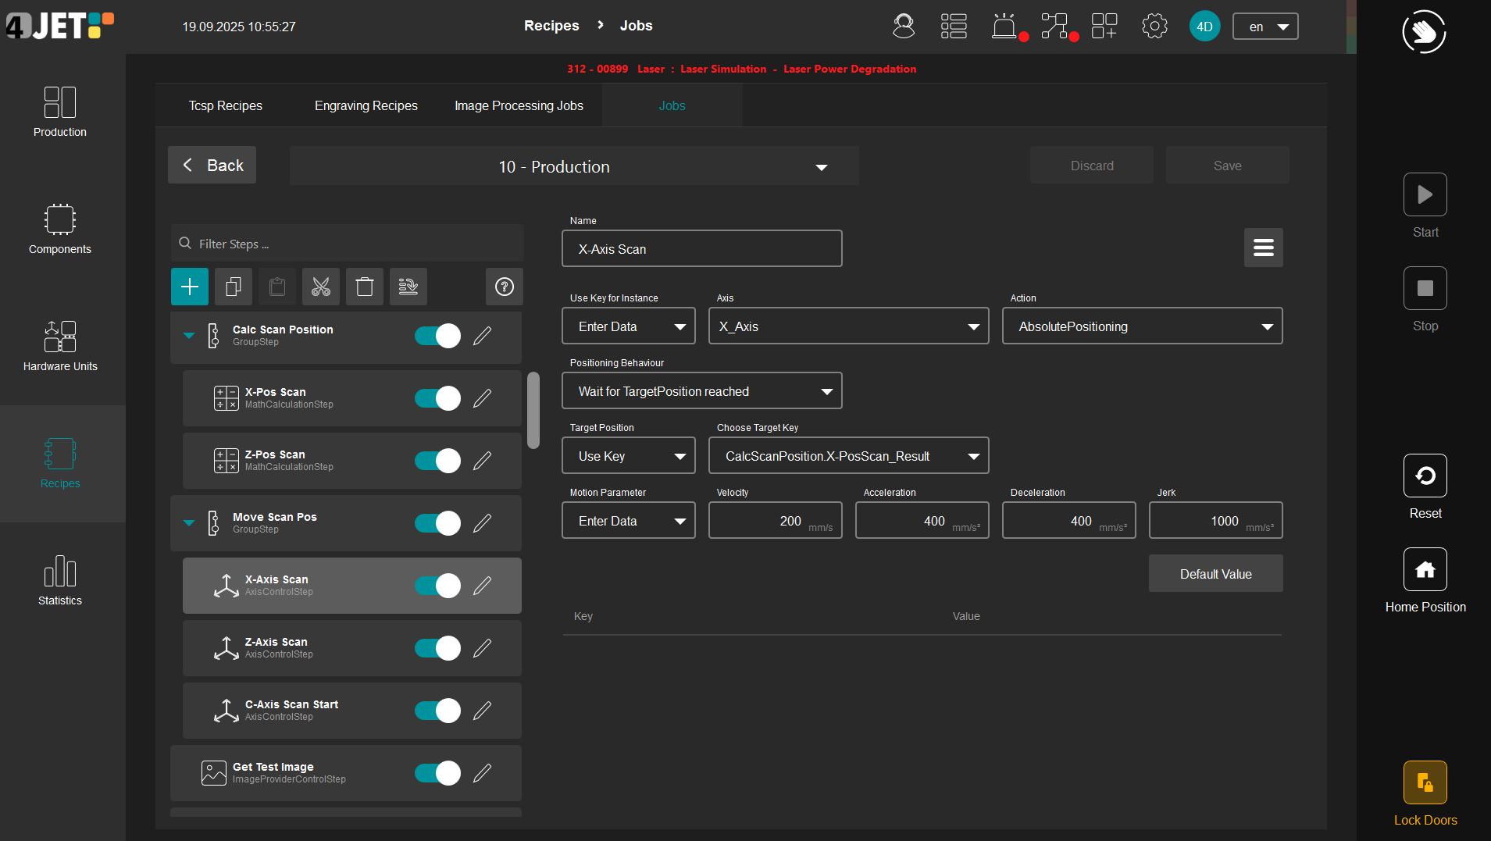
Task: Open the Positioning Behaviour dropdown
Action: 701,391
